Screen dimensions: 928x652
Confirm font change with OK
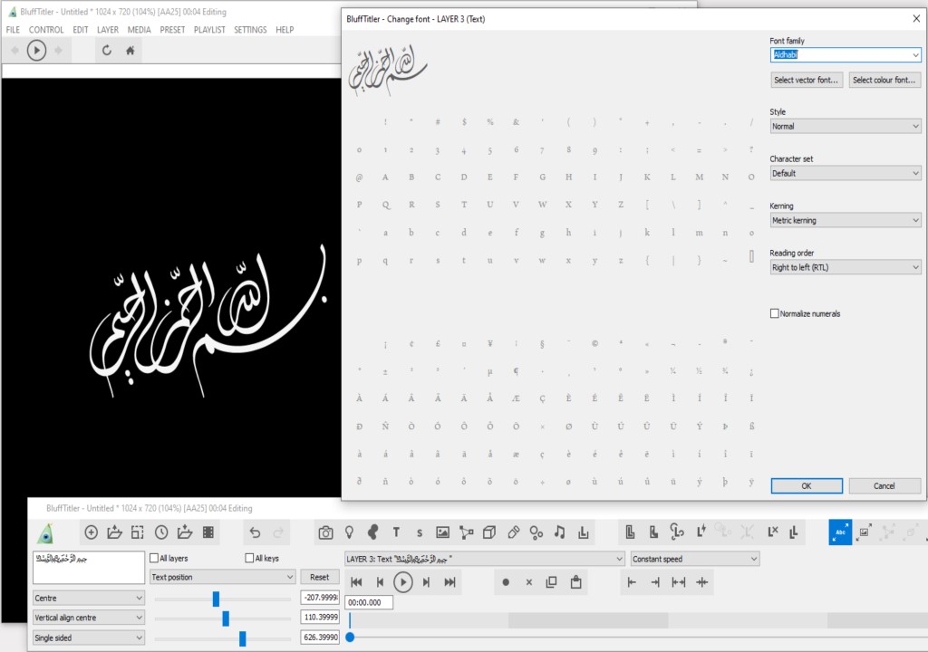coord(807,485)
